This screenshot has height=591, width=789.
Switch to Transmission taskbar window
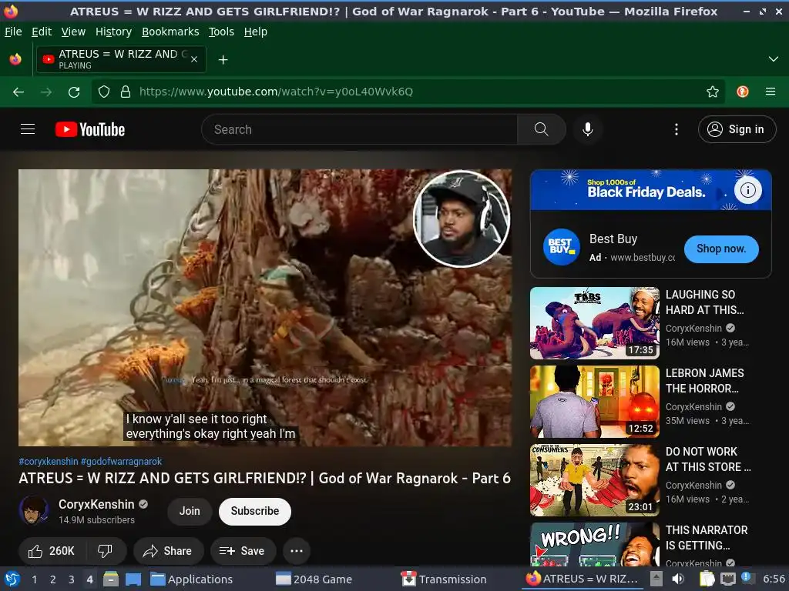pyautogui.click(x=445, y=579)
